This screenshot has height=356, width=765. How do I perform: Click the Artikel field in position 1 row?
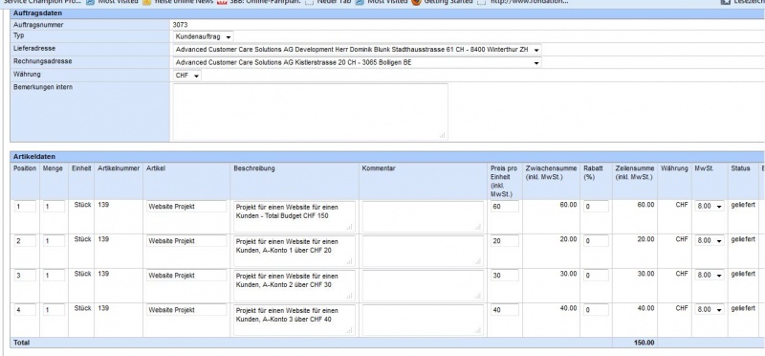pos(186,207)
